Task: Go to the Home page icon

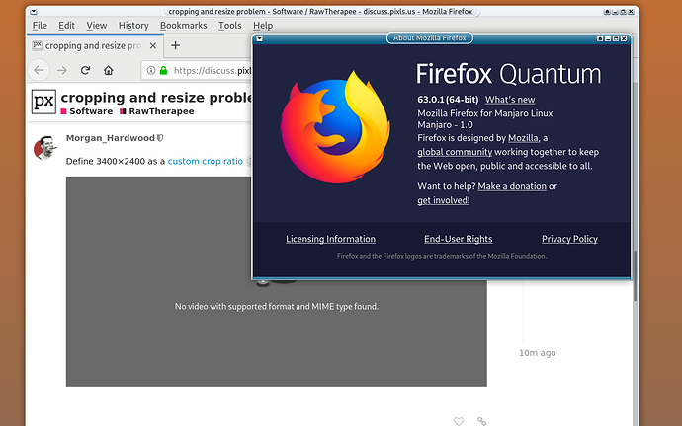Action: point(109,70)
